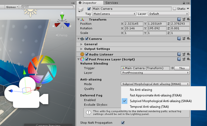Image resolution: width=207 pixels, height=126 pixels.
Task: Collapse the Post Process Layer foldout
Action: pos(78,59)
